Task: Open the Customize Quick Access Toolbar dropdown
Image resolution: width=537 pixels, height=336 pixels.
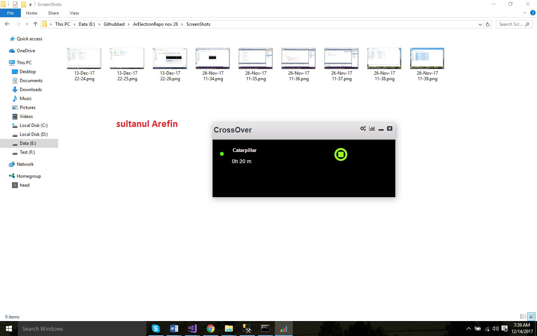Action: coord(31,4)
